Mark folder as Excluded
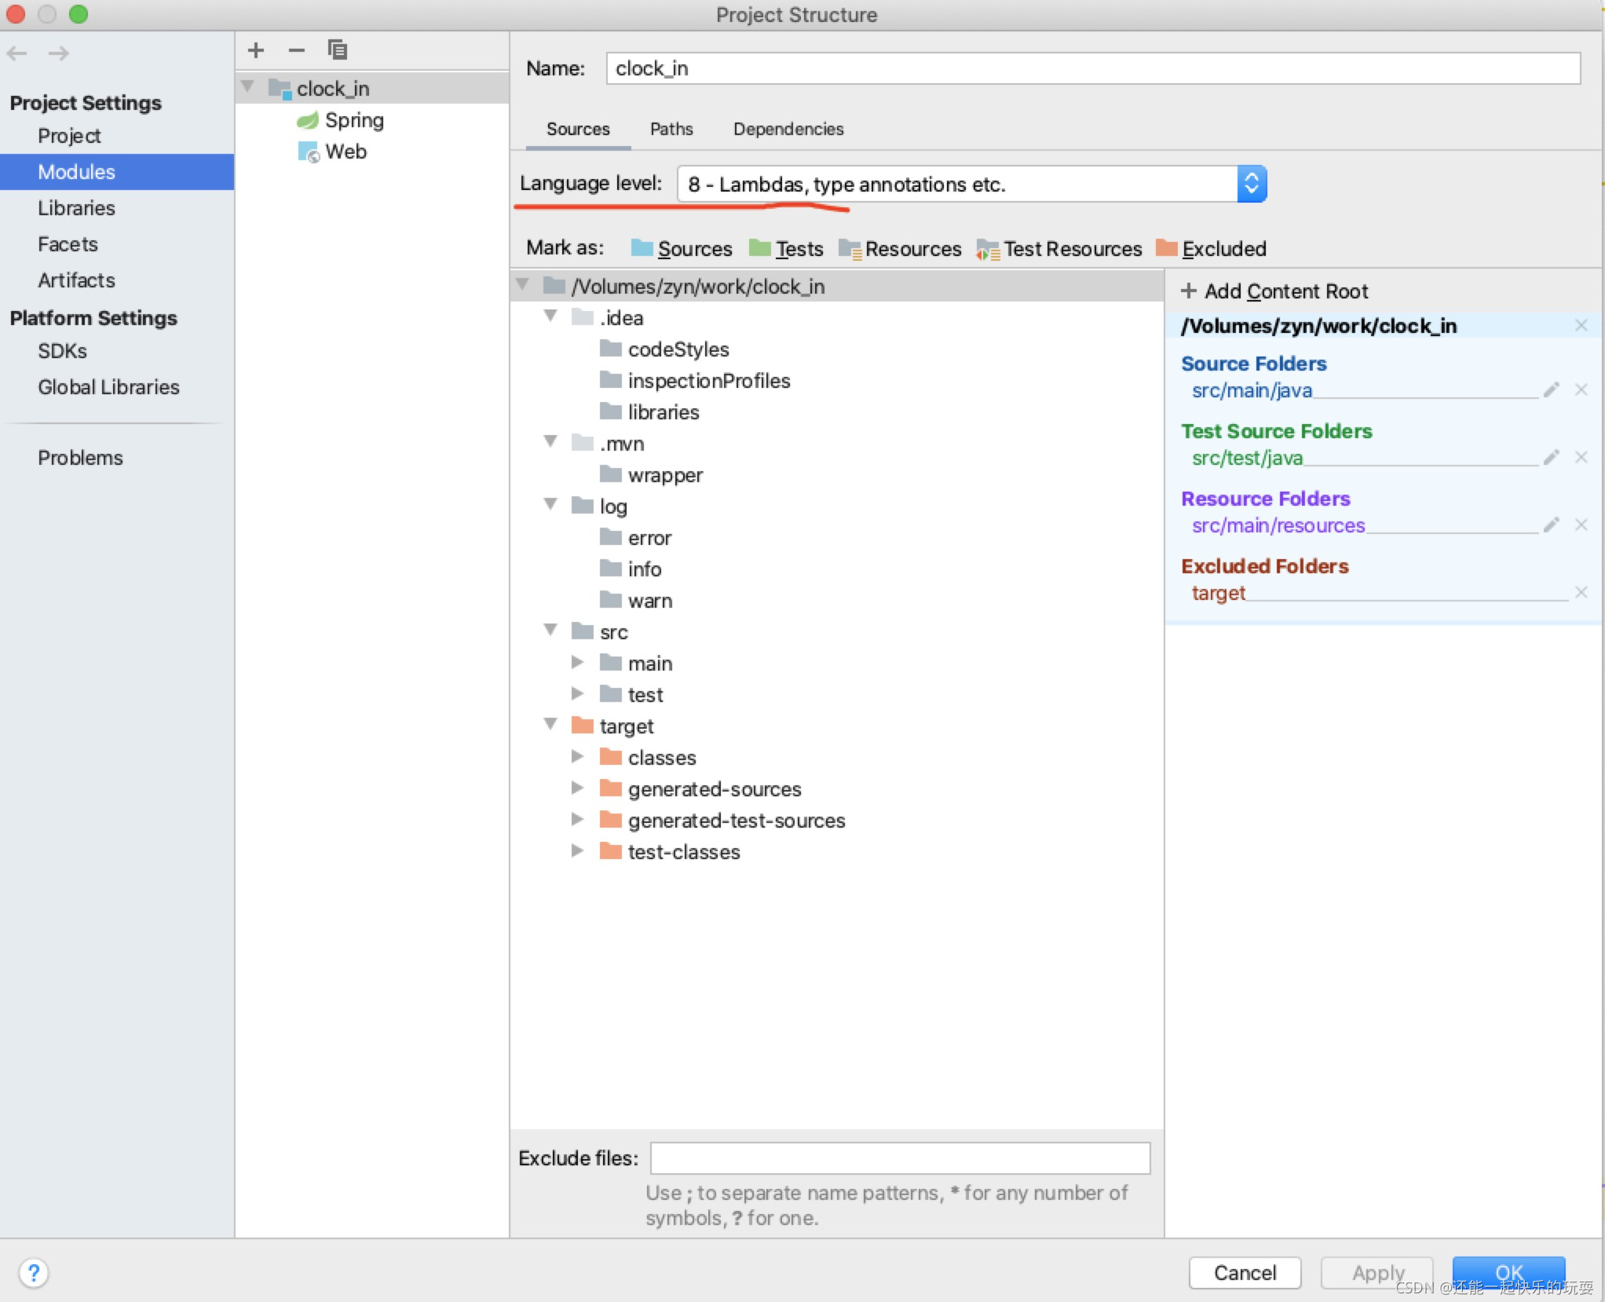This screenshot has width=1605, height=1302. (1212, 249)
